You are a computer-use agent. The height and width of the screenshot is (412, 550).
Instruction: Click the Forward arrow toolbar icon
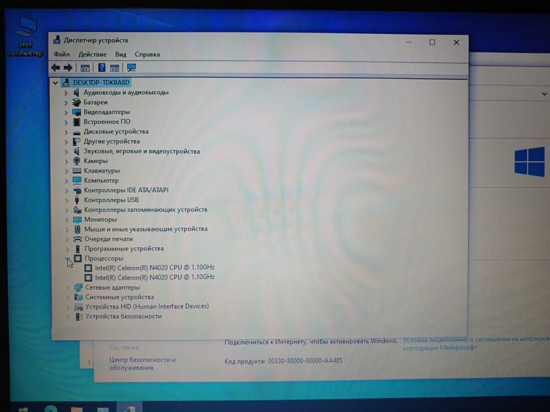[68, 68]
